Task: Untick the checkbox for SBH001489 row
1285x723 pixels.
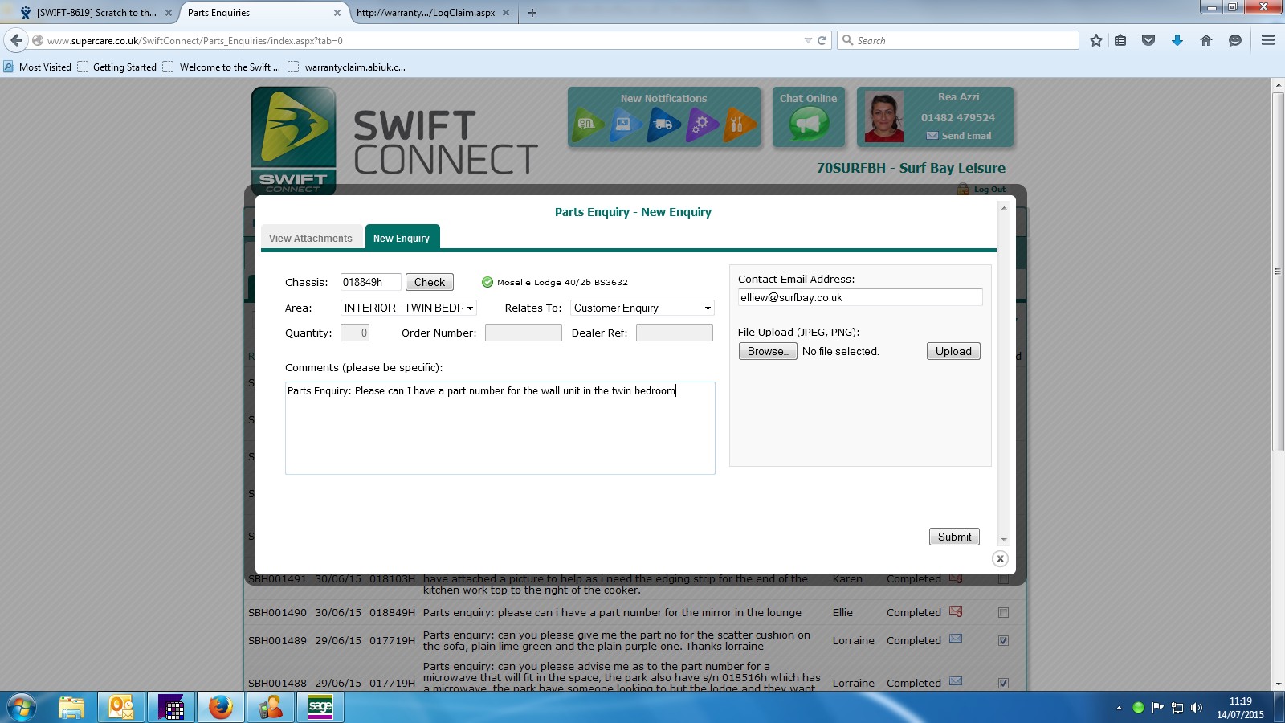Action: (1003, 641)
